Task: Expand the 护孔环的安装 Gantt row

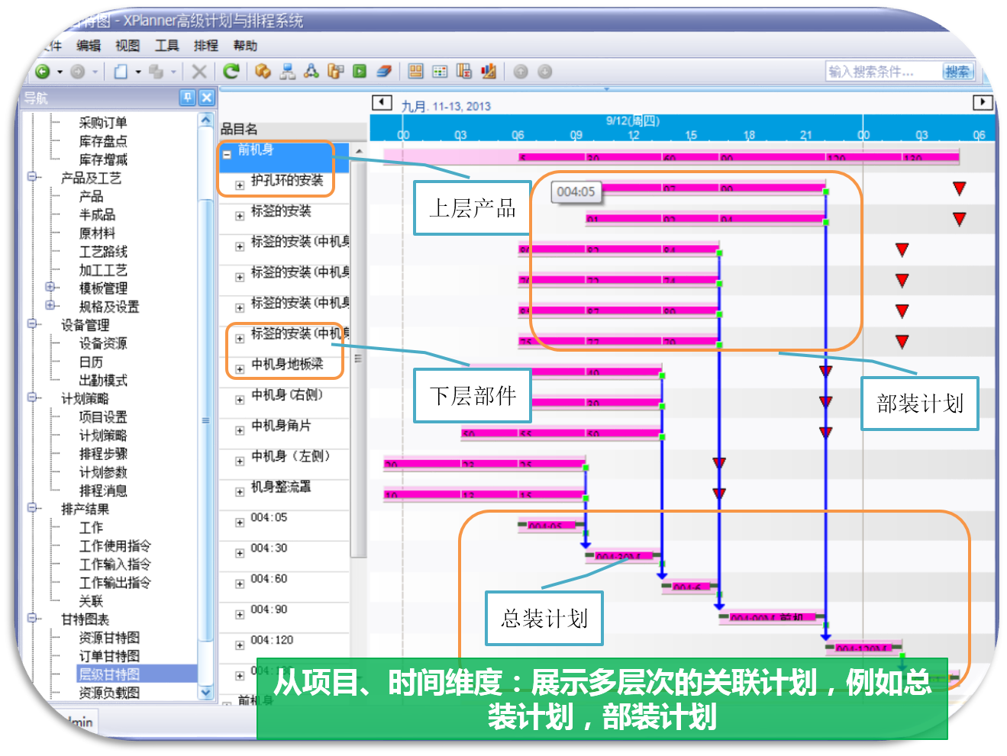Action: click(x=239, y=185)
